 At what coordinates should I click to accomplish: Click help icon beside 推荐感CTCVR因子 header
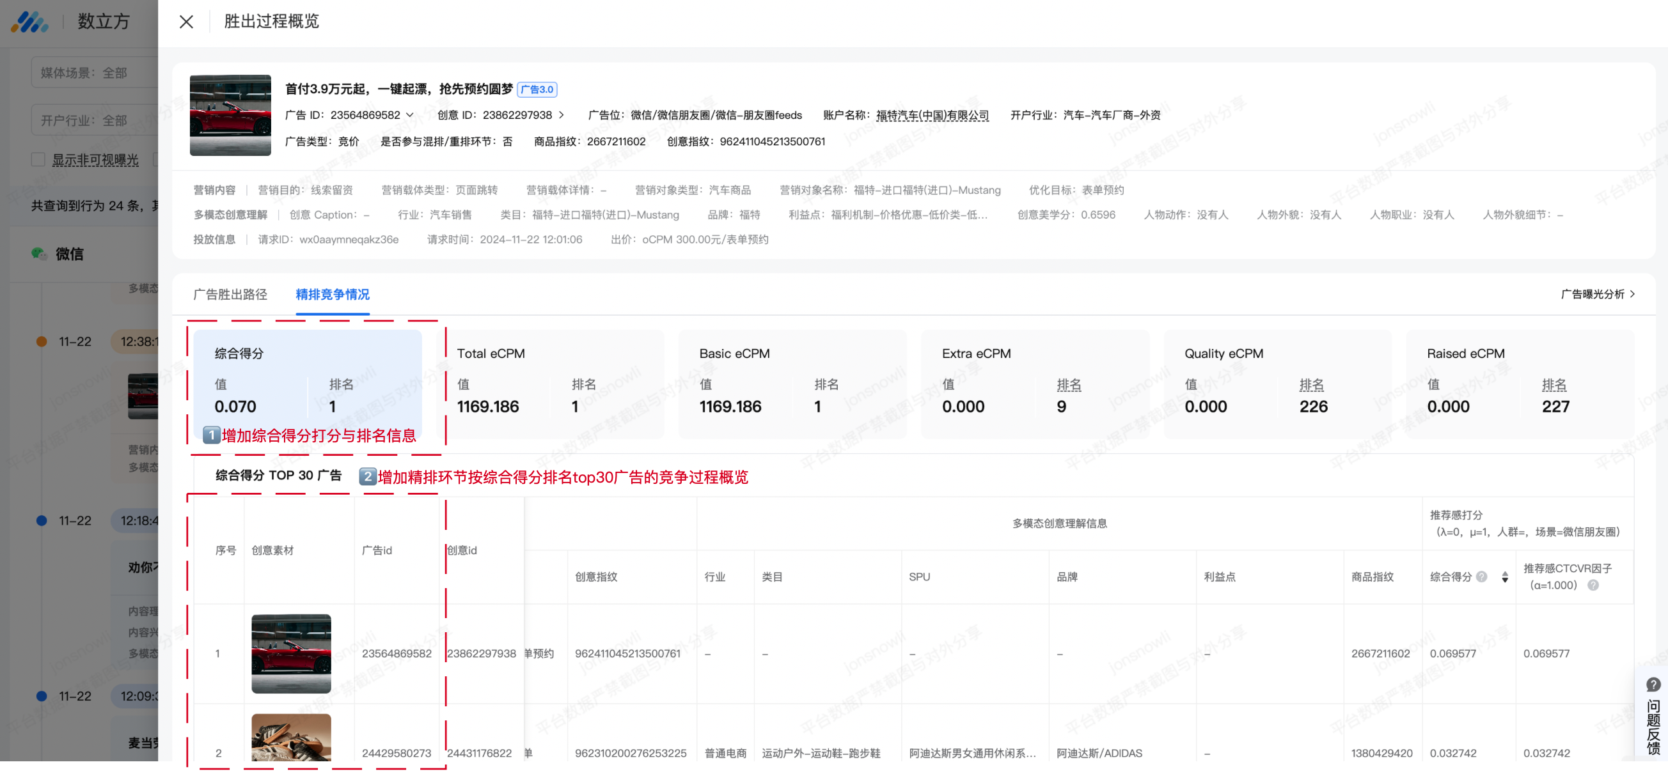tap(1594, 585)
